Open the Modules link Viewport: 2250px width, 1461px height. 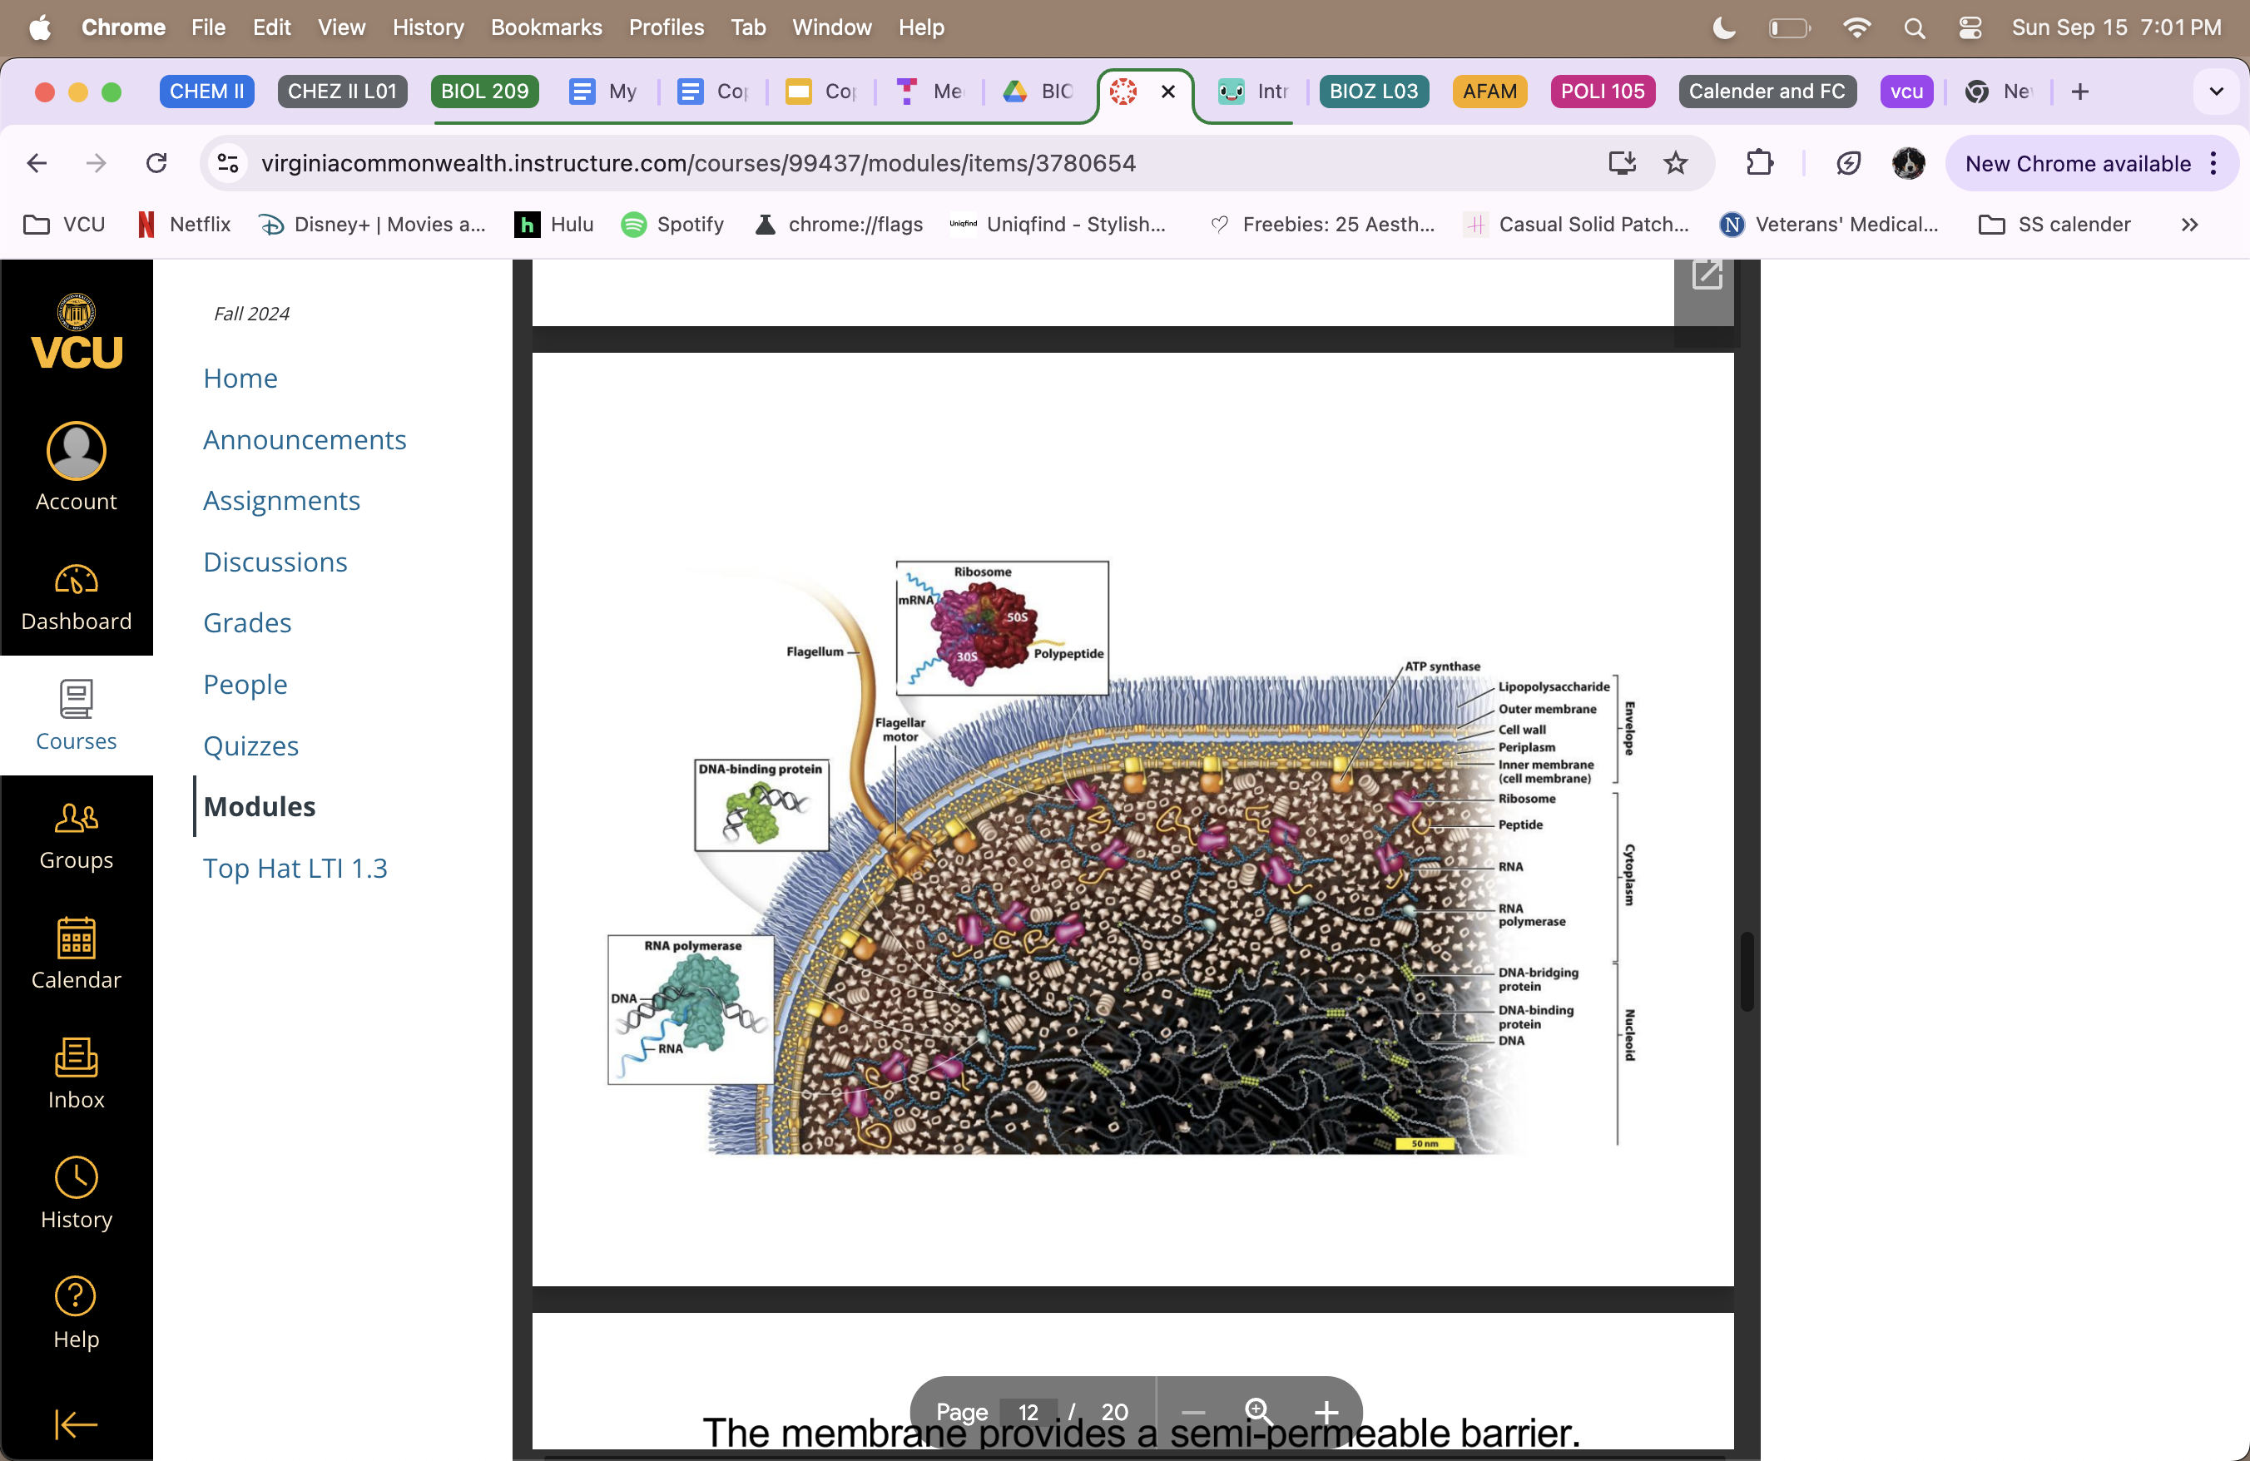coord(259,807)
